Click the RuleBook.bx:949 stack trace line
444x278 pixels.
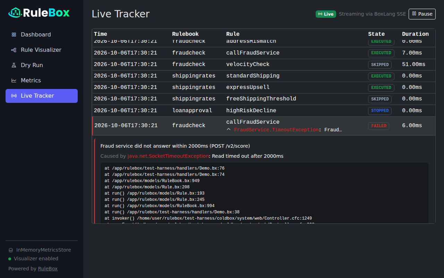152,181
